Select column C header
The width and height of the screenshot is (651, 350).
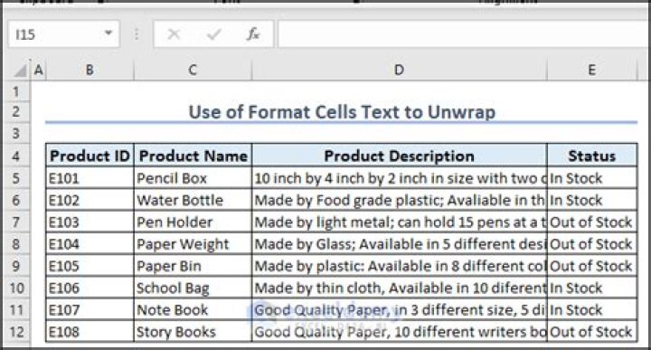click(x=193, y=70)
